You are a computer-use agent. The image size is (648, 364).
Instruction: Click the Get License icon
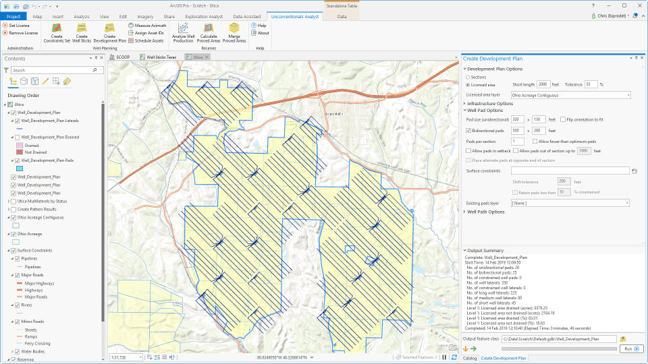coord(5,25)
